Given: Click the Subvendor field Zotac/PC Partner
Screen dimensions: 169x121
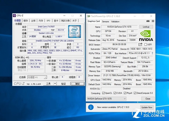Looking at the screenshot, I should 110,49.
